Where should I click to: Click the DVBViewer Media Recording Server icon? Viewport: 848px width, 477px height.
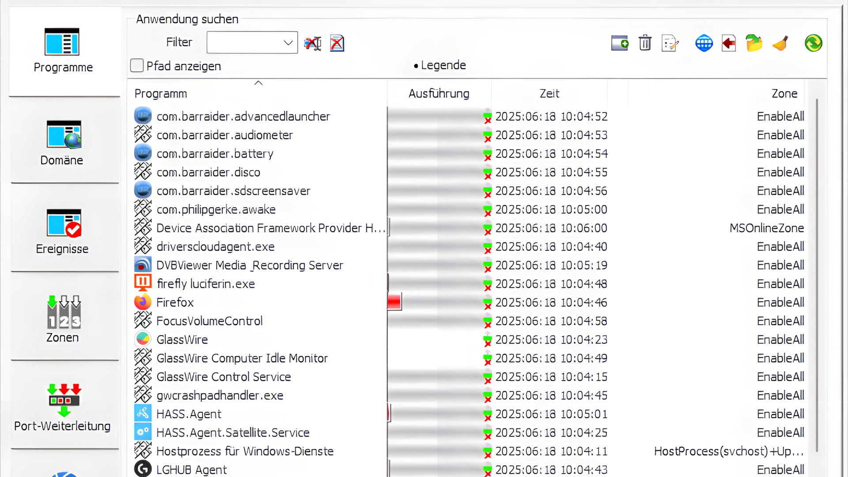point(143,265)
